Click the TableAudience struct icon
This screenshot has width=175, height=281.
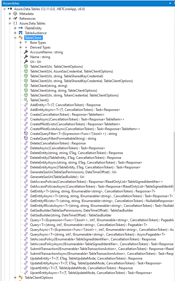[x=21, y=33]
